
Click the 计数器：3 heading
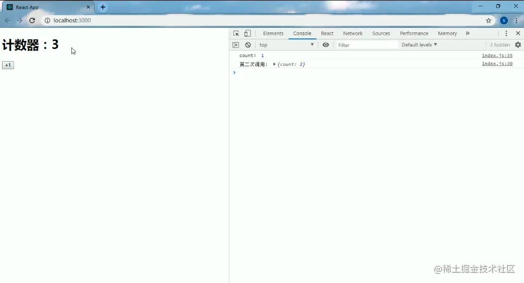tap(30, 44)
